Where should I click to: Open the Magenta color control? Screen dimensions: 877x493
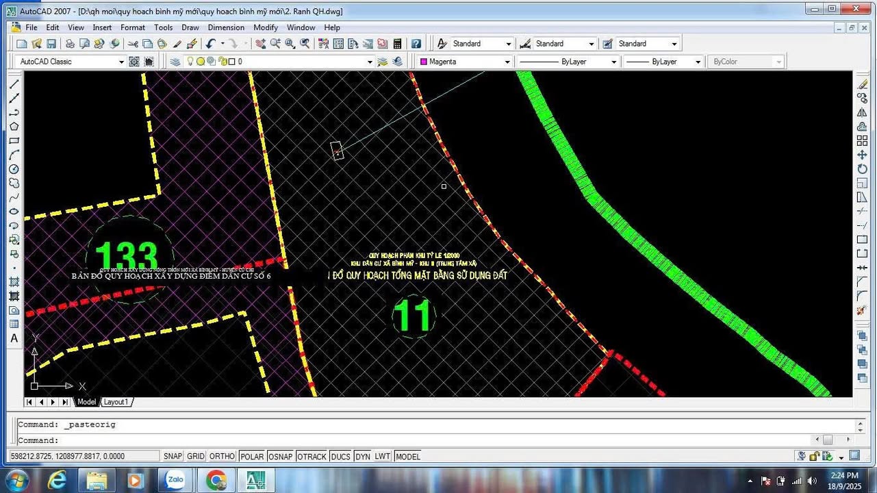click(x=466, y=62)
